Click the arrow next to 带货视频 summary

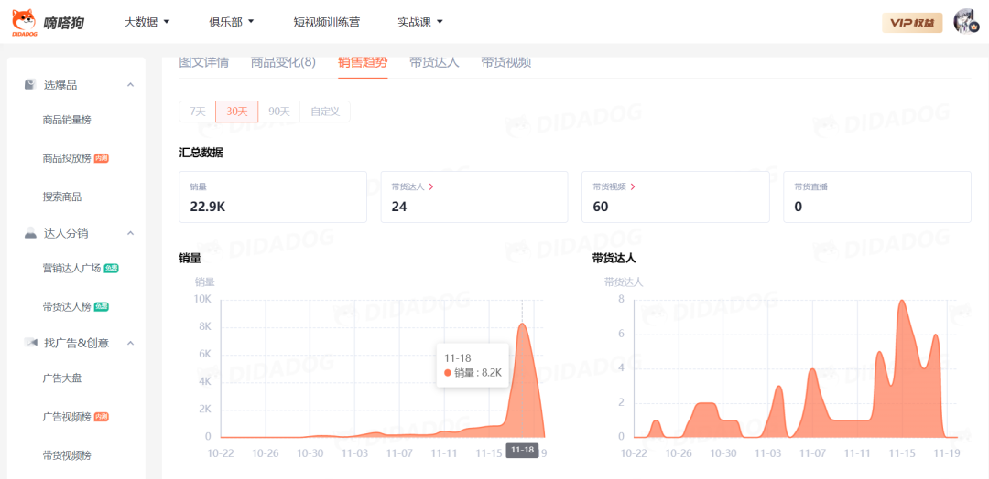[633, 186]
